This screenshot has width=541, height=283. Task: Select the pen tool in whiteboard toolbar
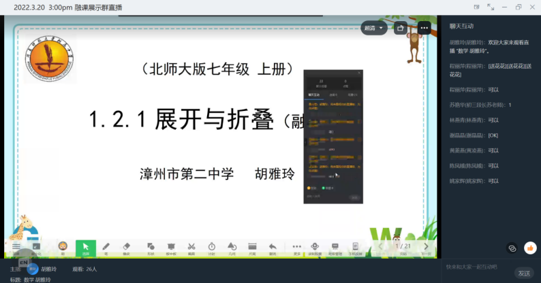(106, 247)
